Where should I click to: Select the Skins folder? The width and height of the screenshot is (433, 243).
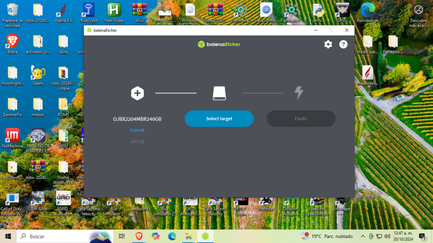(x=63, y=44)
